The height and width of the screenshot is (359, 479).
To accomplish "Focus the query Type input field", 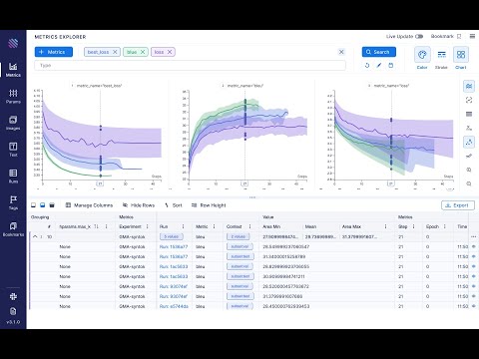I will click(190, 65).
